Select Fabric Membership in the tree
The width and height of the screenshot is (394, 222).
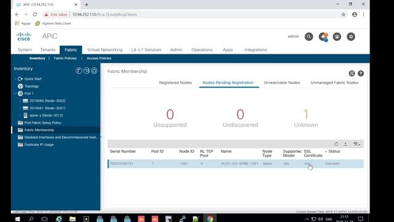(39, 130)
